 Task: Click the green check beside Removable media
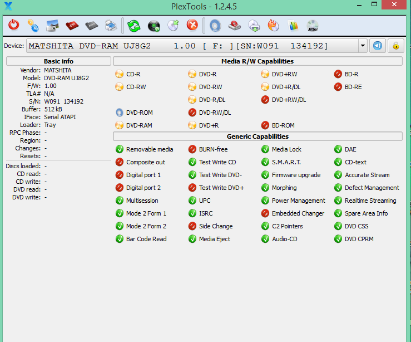[119, 149]
